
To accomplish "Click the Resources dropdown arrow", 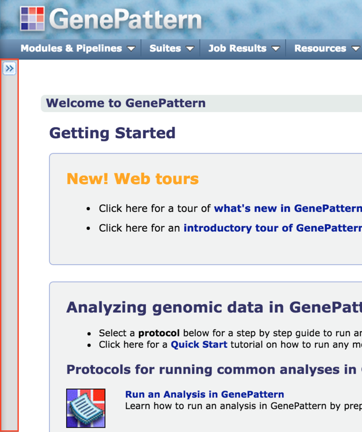I will click(x=355, y=49).
